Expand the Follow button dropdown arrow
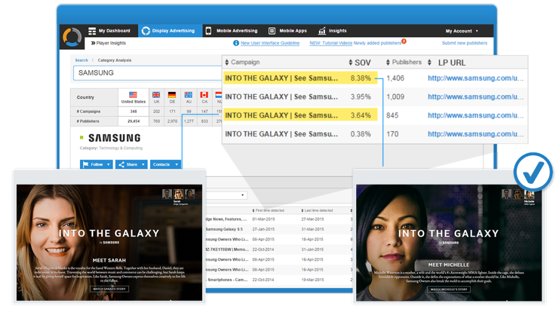Image resolution: width=556 pixels, height=309 pixels. [108, 164]
